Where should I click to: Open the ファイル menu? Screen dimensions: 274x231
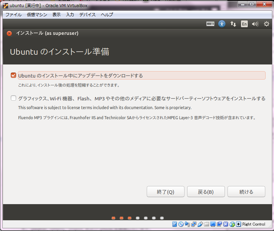13,15
